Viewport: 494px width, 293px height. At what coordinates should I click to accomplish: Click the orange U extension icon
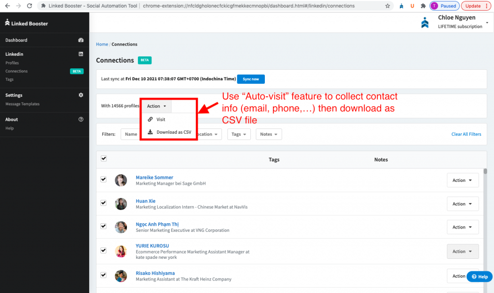click(412, 6)
